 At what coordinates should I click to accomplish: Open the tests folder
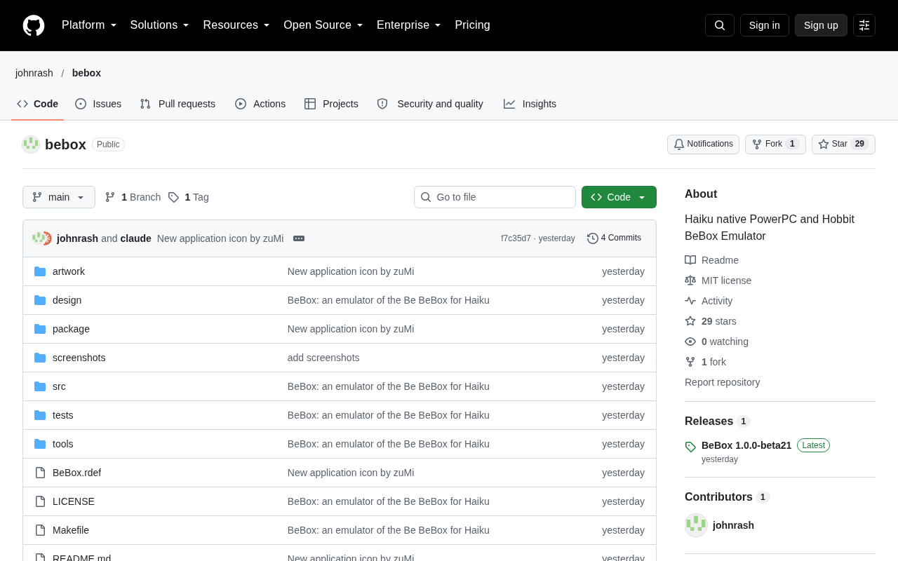[63, 415]
